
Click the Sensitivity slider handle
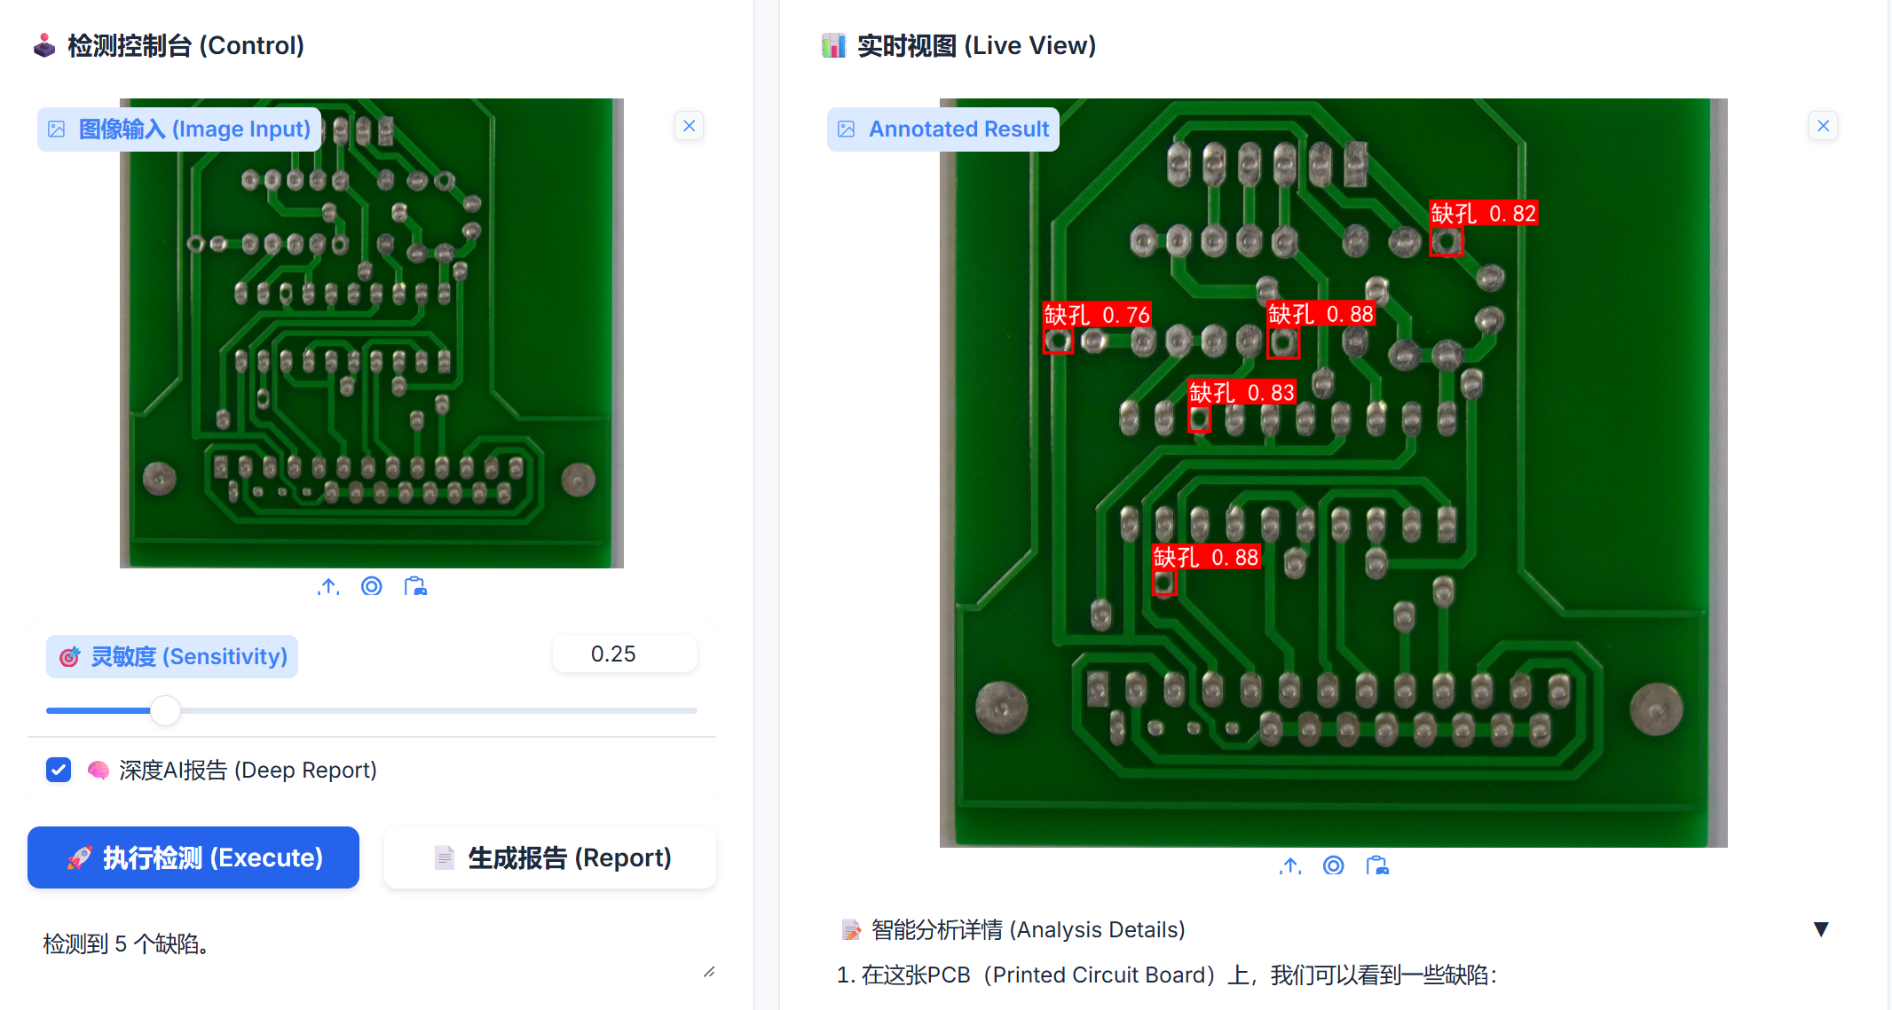(165, 710)
